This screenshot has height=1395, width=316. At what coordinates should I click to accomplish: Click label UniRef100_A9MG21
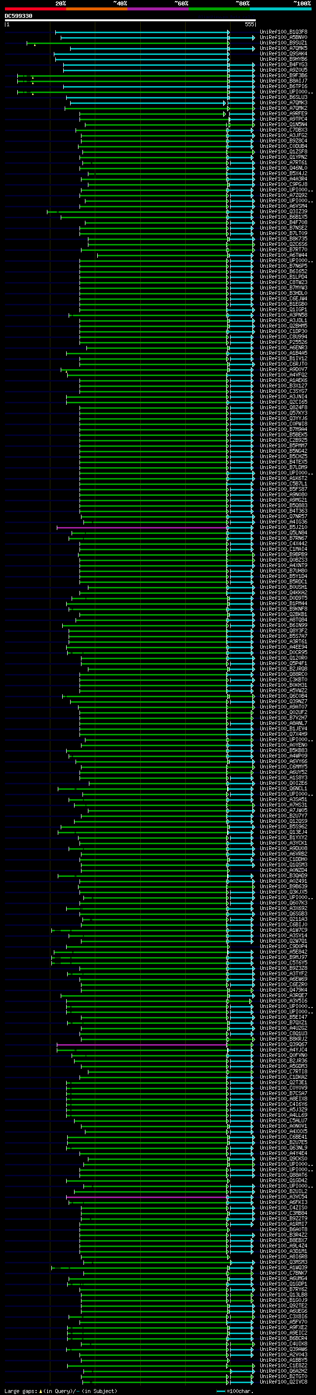pyautogui.click(x=283, y=500)
